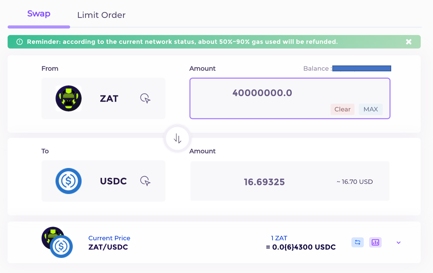Viewport: 433px width, 273px height.
Task: Dismiss the gas refund reminder banner
Action: pyautogui.click(x=409, y=41)
